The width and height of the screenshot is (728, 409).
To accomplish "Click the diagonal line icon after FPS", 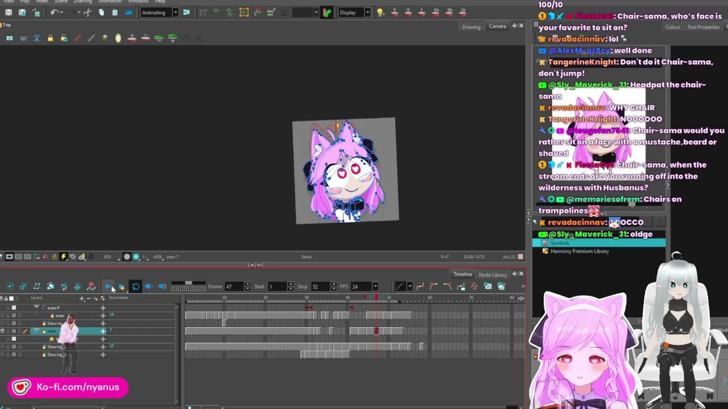I will point(400,286).
